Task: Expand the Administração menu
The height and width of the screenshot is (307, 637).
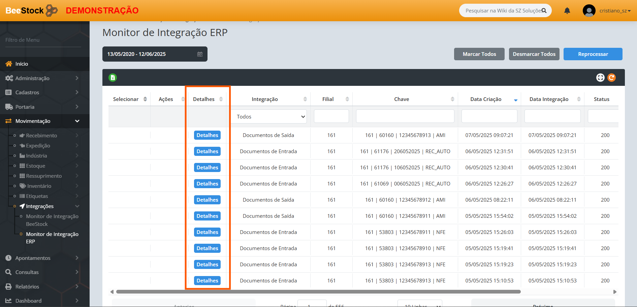Action: click(x=32, y=78)
